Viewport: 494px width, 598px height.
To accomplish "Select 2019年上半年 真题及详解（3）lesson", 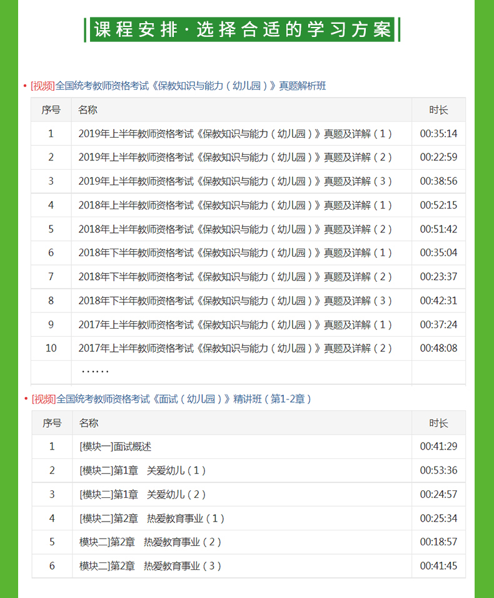I will [235, 182].
